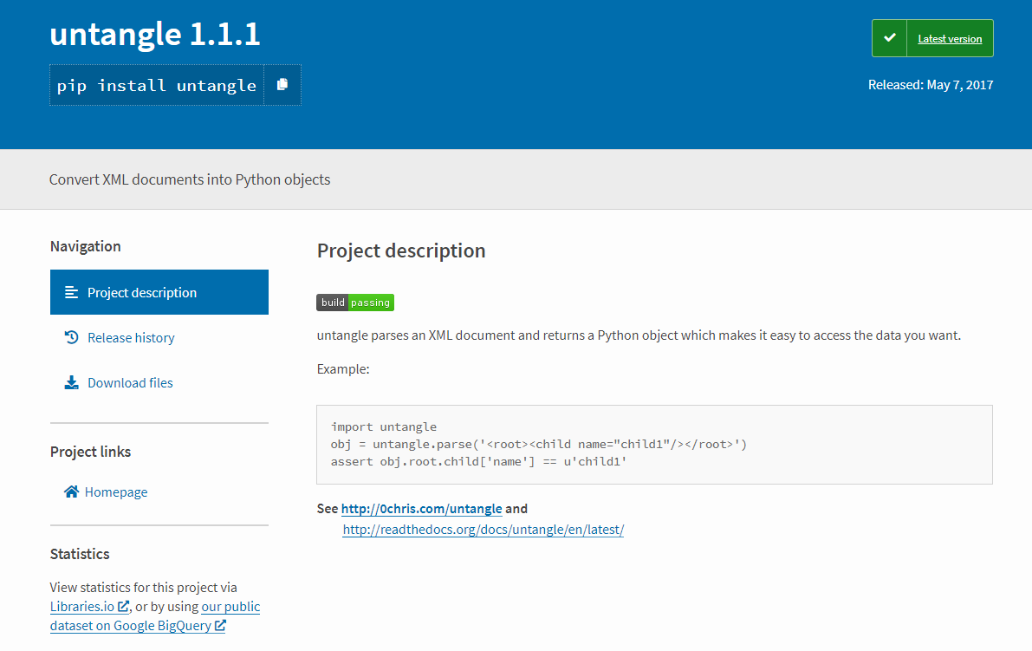Click the Download files arrow icon
Image resolution: width=1032 pixels, height=651 pixels.
(x=72, y=382)
